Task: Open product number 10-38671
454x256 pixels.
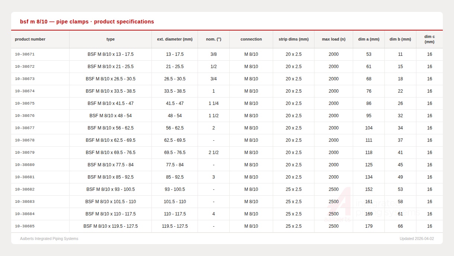Action: tap(25, 54)
